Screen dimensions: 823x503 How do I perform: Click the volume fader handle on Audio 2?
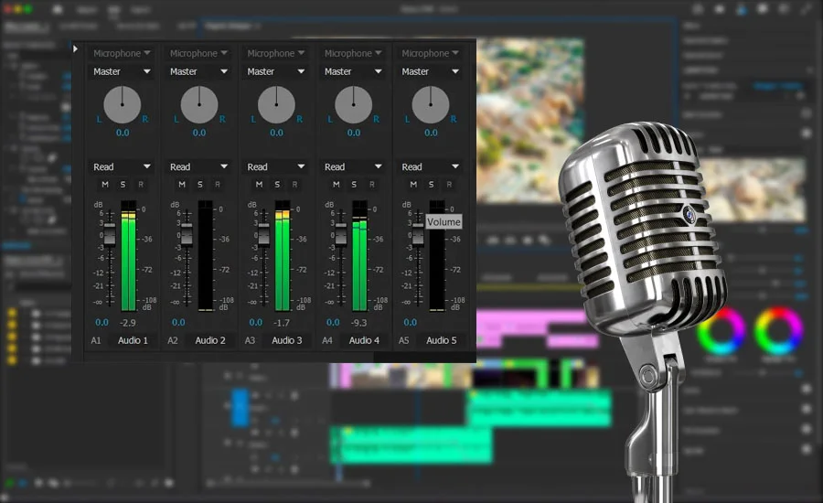coord(187,234)
